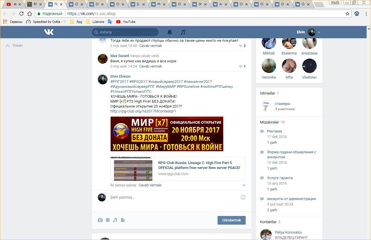Click the browser back arrow

(x=5, y=14)
